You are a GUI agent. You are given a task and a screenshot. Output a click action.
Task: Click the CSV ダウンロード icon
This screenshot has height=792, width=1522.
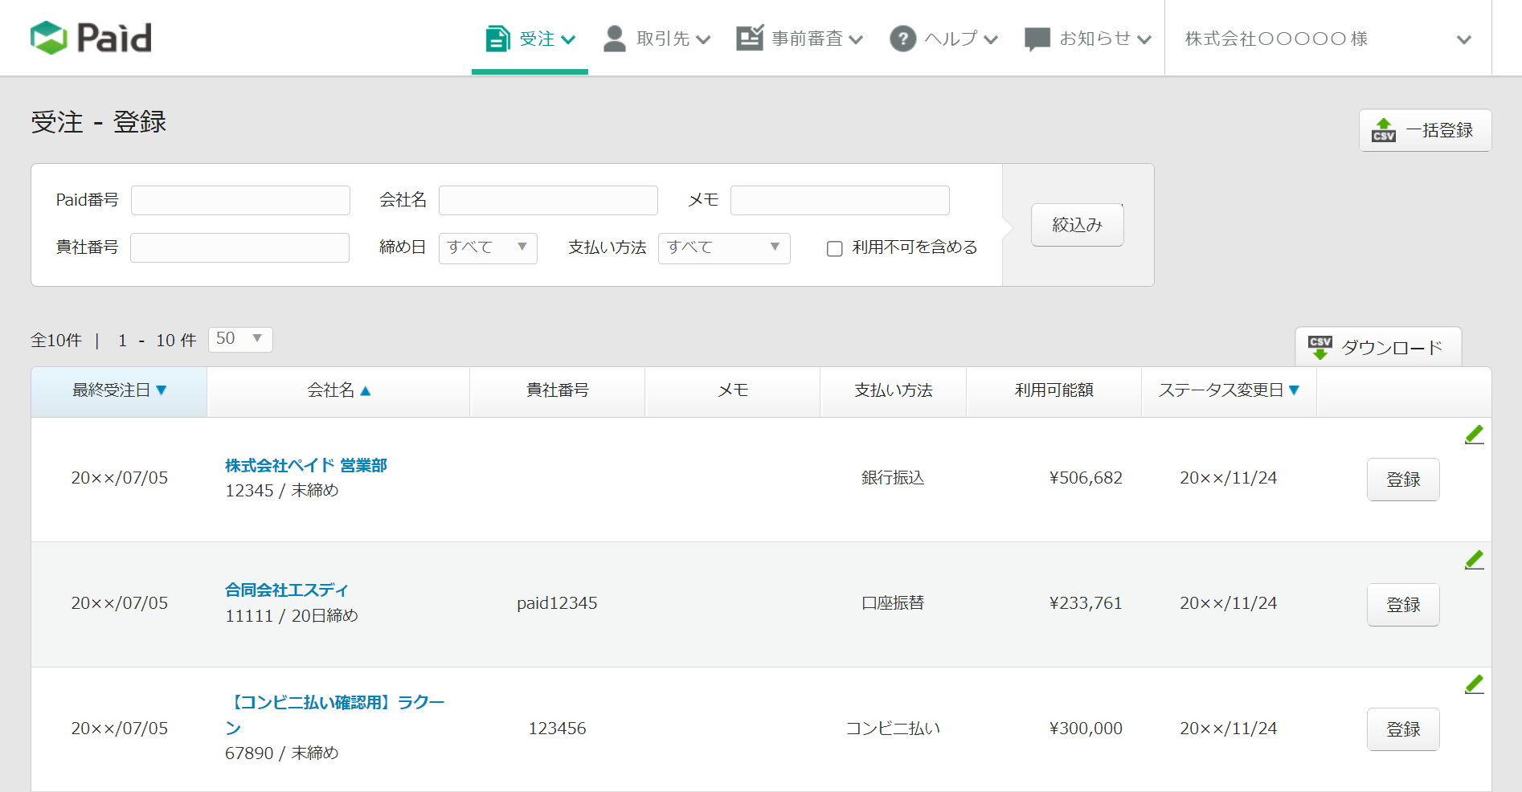[1319, 347]
